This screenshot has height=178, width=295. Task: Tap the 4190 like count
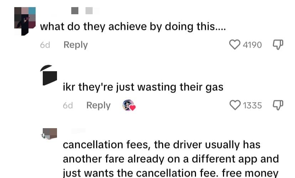tap(252, 45)
